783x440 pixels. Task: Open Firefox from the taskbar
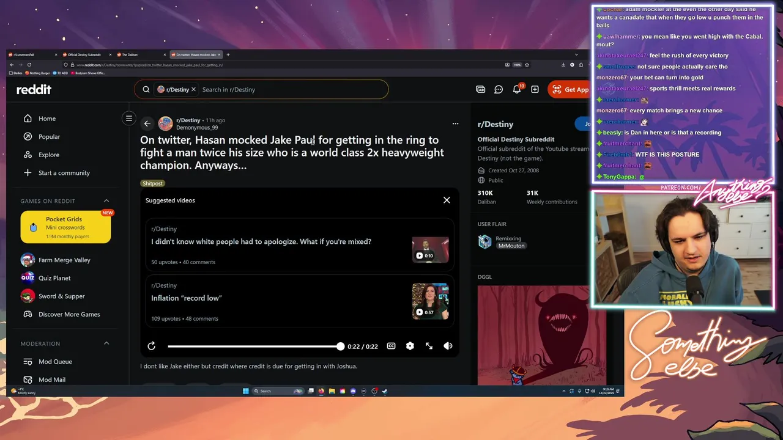[321, 391]
